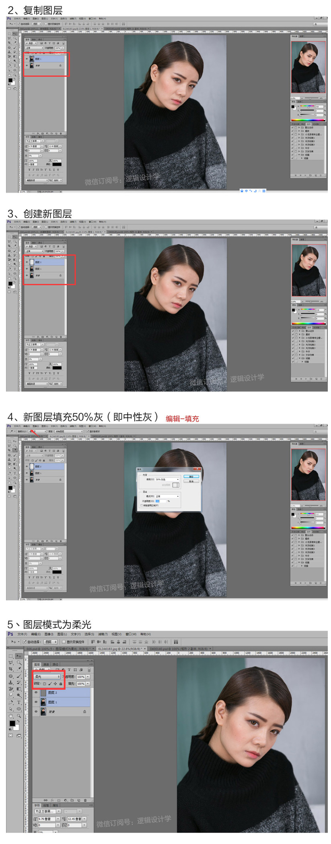
Task: Toggle visibility eye of 图层 1 in step 5
Action: tap(36, 702)
